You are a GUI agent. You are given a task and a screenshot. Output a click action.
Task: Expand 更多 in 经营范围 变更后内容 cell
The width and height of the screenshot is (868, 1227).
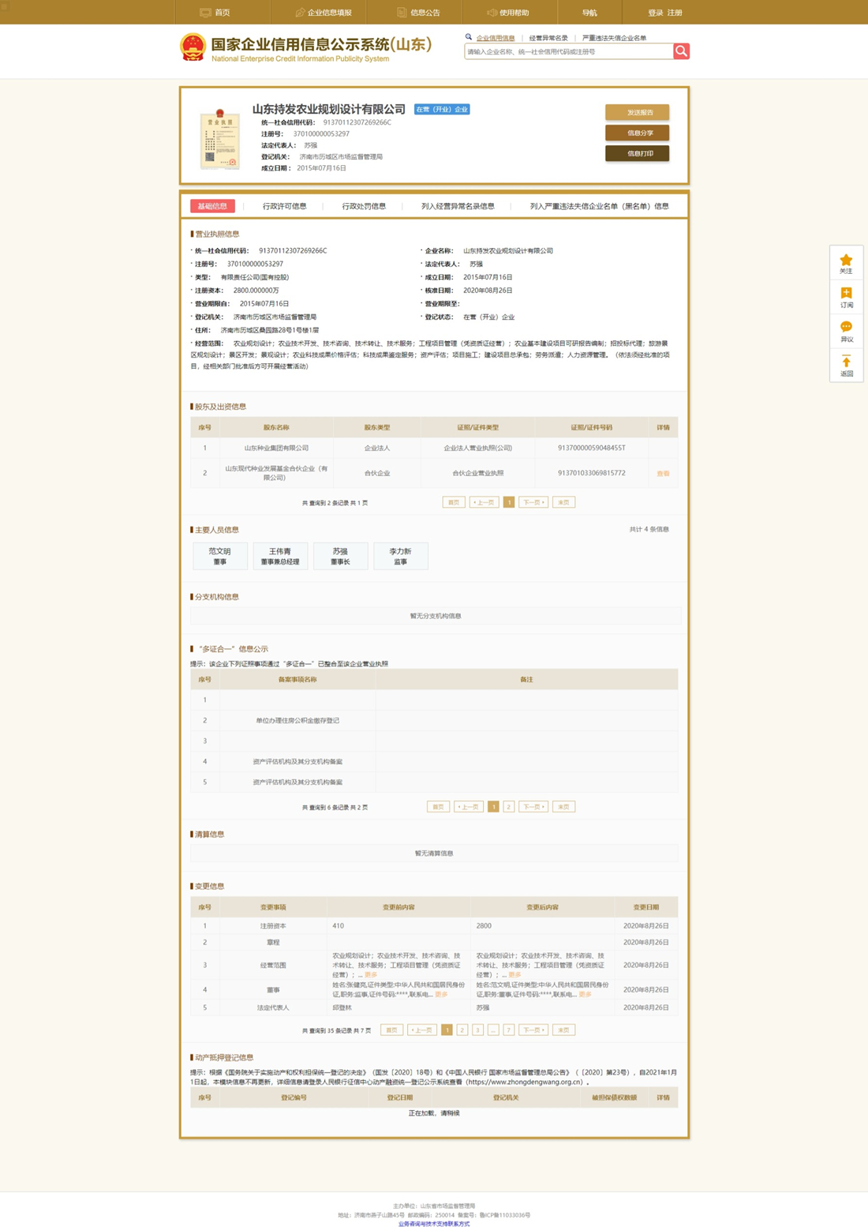point(514,975)
